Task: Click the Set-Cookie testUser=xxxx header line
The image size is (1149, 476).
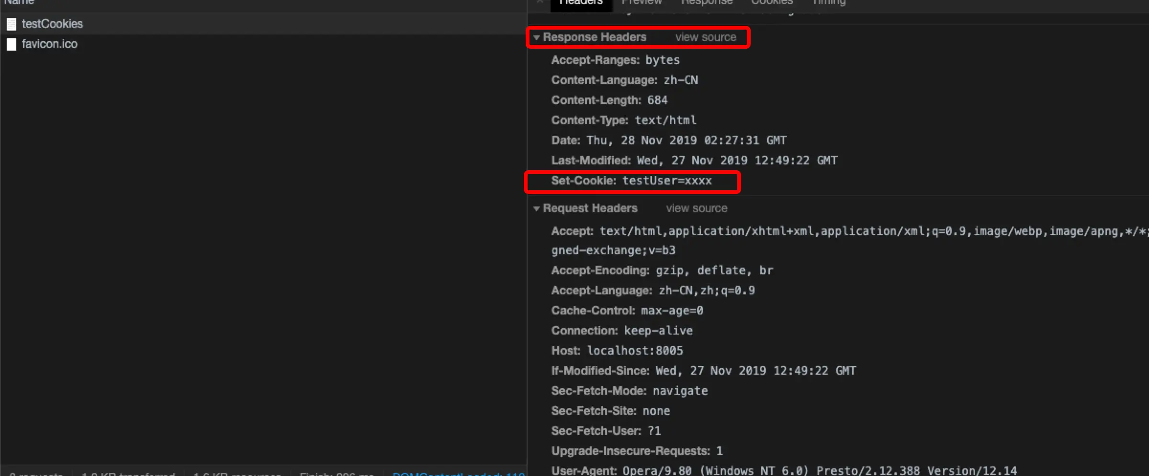Action: (x=631, y=181)
